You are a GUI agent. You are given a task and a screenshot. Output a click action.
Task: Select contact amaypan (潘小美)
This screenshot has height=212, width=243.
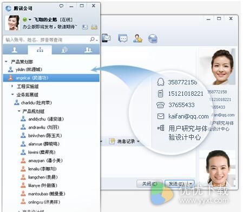(x=45, y=161)
